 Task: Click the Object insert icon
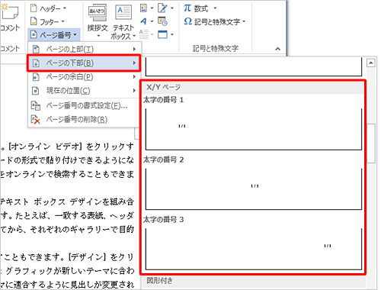(x=162, y=34)
